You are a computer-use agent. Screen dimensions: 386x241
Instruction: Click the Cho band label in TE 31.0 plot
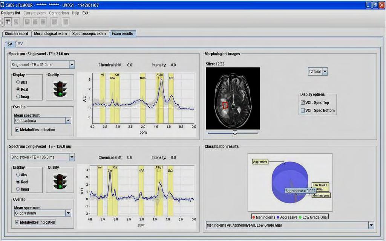[x=112, y=78]
